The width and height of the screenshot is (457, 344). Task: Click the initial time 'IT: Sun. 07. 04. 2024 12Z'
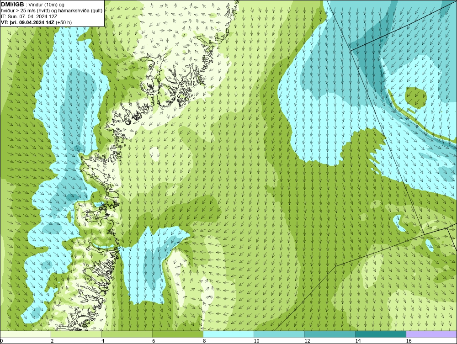29,16
